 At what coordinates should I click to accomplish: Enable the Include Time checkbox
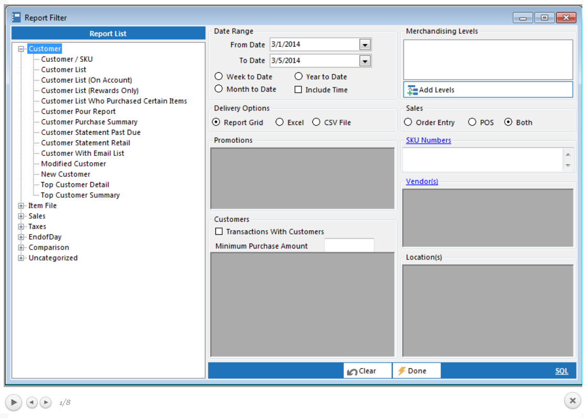pos(298,90)
